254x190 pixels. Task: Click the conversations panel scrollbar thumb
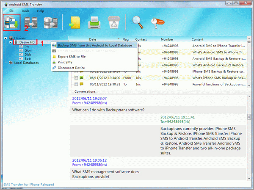[x=249, y=117]
